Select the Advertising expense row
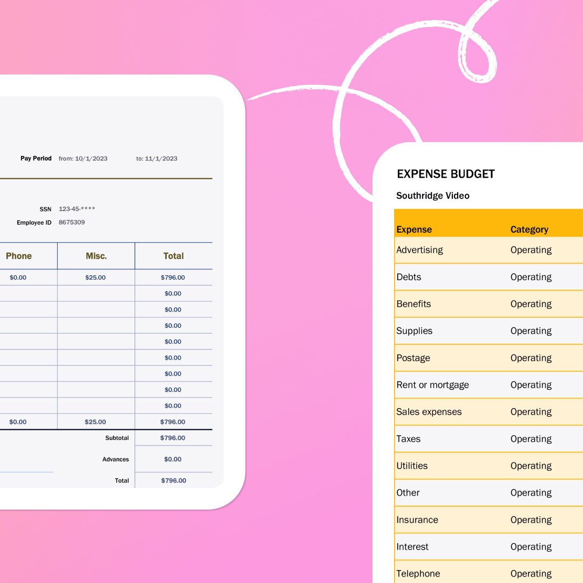583x583 pixels. pos(420,250)
